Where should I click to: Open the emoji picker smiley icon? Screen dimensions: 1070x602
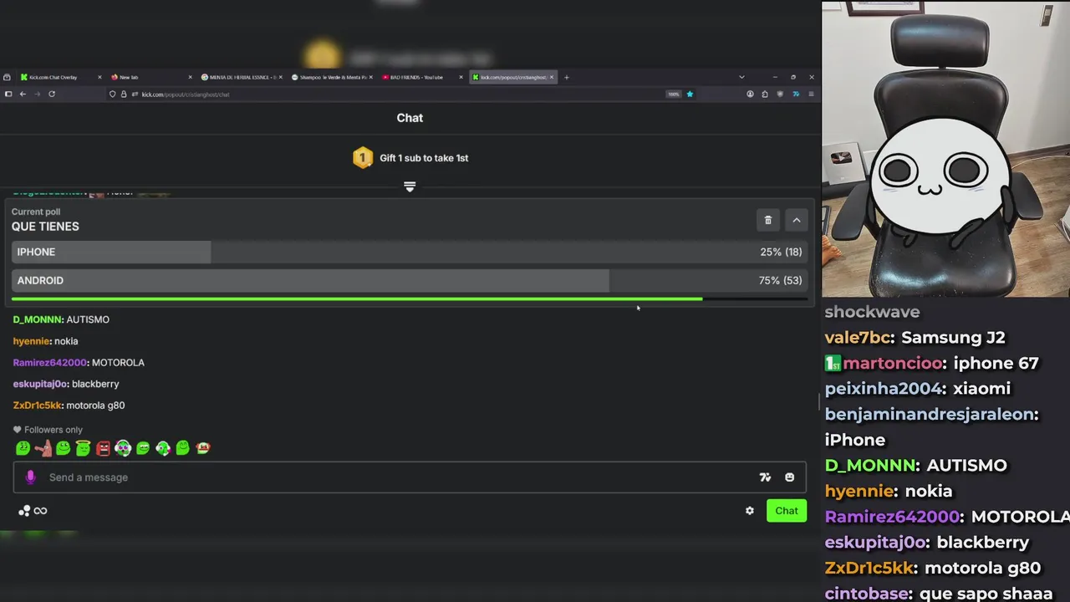[x=789, y=477]
